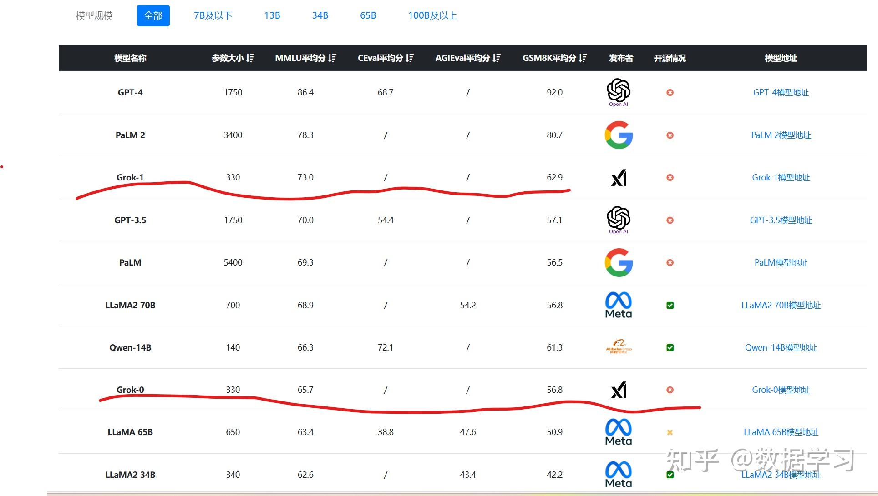The image size is (878, 496).
Task: Click the Google logo in PaLM 2 row
Action: tap(619, 135)
